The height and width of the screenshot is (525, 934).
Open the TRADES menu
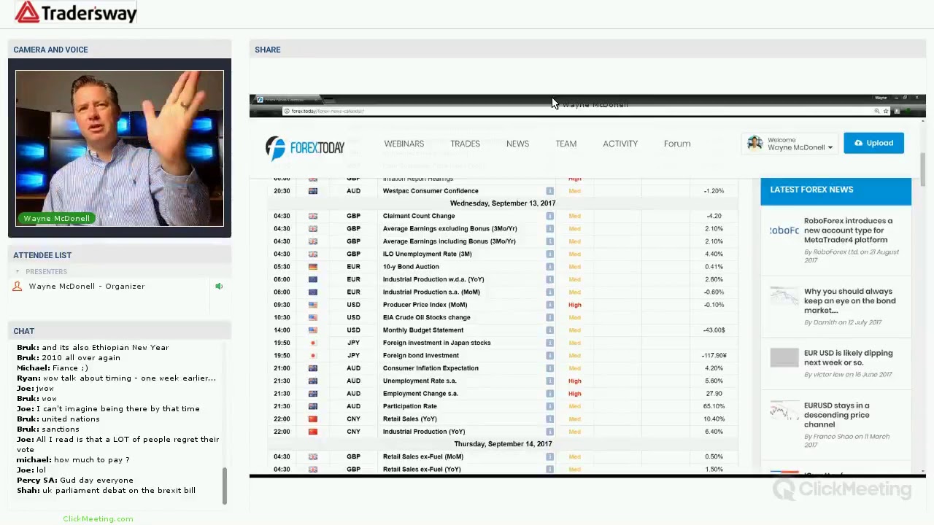point(465,144)
